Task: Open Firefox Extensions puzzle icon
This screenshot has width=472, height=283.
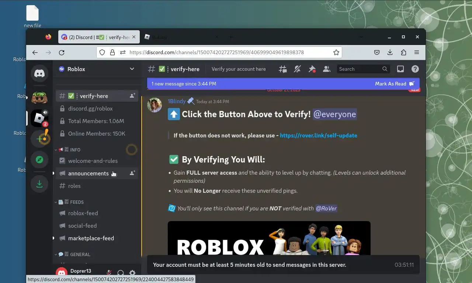Action: pyautogui.click(x=403, y=52)
